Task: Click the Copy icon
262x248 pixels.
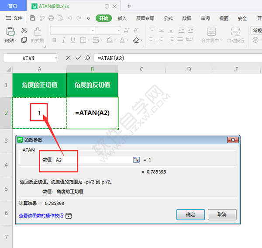Action: click(24, 40)
